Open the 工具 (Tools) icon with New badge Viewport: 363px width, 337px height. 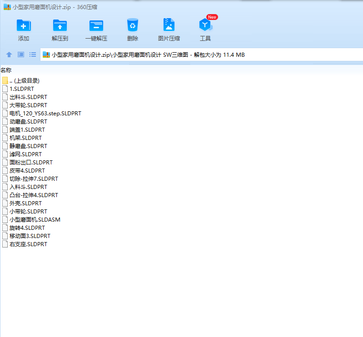click(x=205, y=25)
